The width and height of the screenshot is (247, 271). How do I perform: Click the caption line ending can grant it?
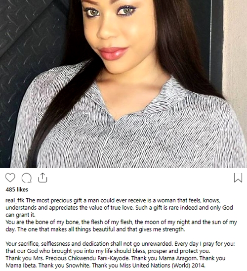point(20,215)
